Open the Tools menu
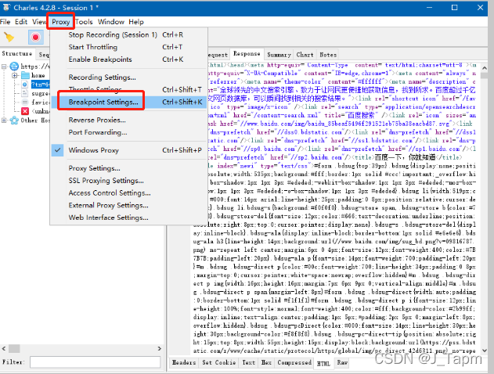The image size is (494, 374). coord(84,22)
